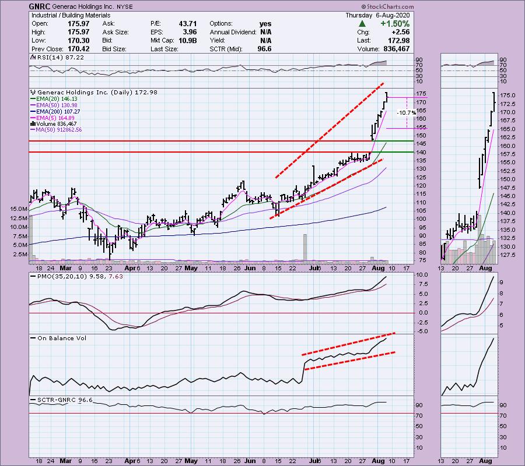Select the 'Industrial / Building Materials' sector text
525x466 pixels.
coord(71,15)
